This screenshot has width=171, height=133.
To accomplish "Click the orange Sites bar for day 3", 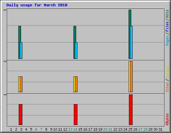I will 21,84.
